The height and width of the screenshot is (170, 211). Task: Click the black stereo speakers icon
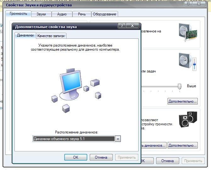[188, 119]
